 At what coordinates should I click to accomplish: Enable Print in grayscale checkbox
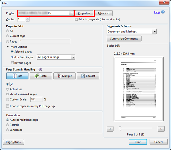click(76, 19)
